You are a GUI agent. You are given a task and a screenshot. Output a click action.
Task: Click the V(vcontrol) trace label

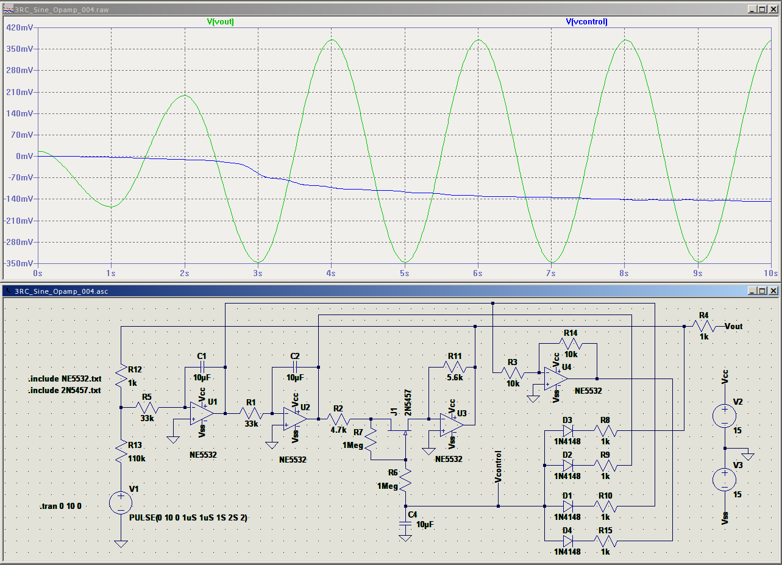(x=586, y=21)
